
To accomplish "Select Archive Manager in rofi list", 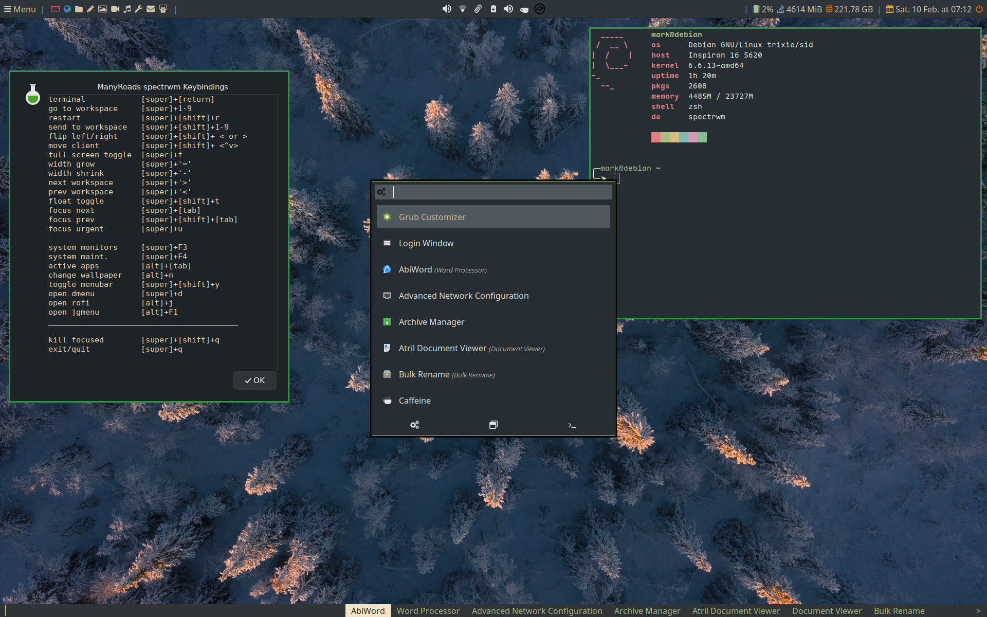I will [x=431, y=322].
